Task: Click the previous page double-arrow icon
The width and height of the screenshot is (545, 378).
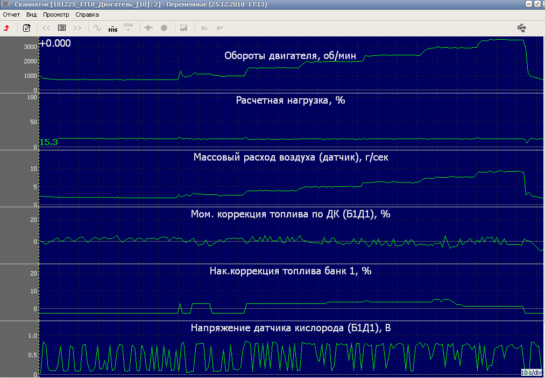Action: (46, 28)
